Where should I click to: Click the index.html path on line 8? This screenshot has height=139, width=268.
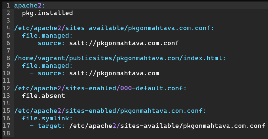pyautogui.click(x=120, y=58)
